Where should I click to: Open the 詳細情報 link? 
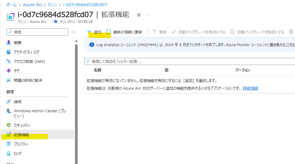click(250, 88)
